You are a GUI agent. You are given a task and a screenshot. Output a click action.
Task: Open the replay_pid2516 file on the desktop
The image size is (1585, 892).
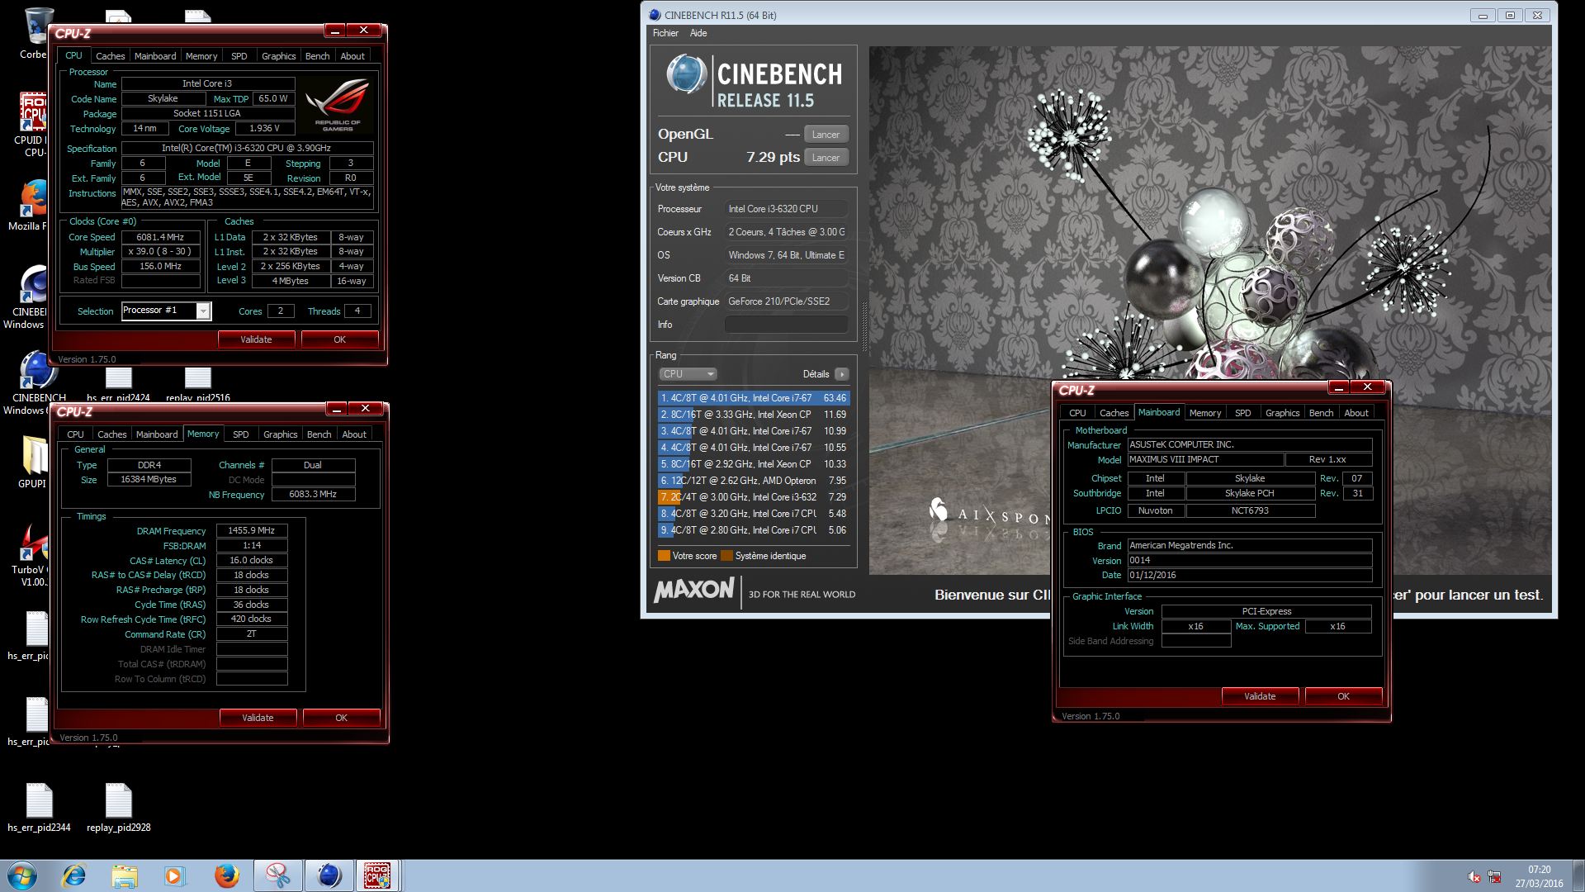point(197,383)
